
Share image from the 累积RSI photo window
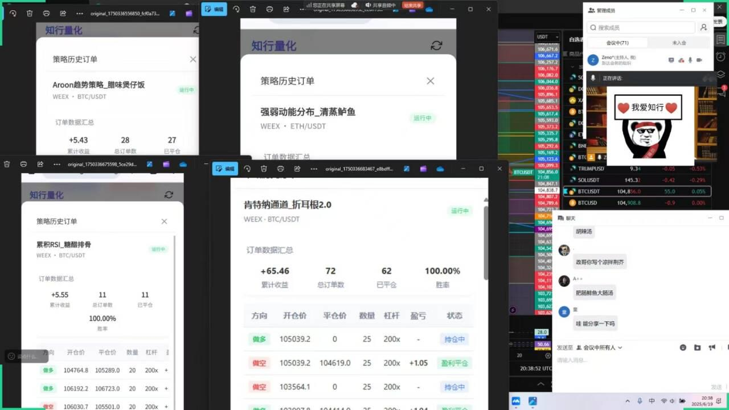click(40, 164)
